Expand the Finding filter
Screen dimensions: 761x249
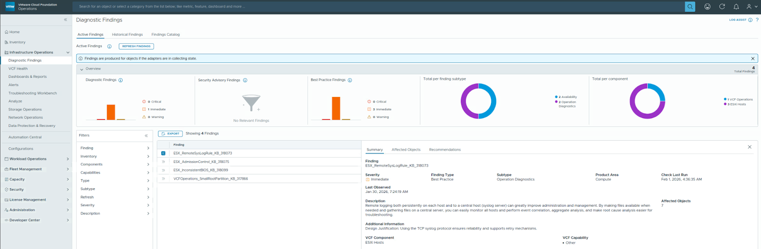(x=148, y=148)
